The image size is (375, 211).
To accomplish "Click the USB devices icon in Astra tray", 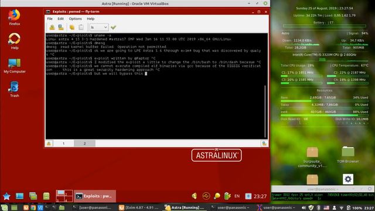I will (206, 196).
